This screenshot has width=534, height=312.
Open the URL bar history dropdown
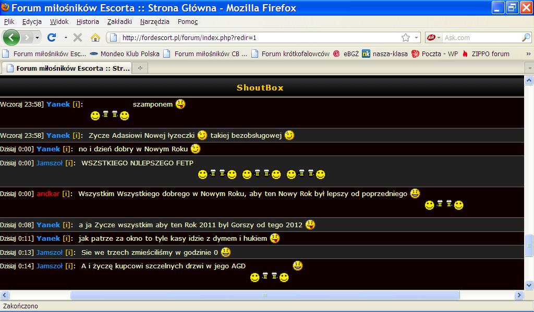[x=416, y=37]
